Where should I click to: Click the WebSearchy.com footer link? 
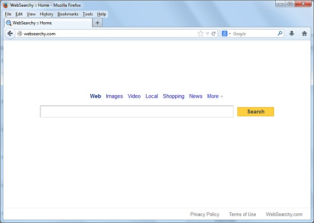coord(284,214)
